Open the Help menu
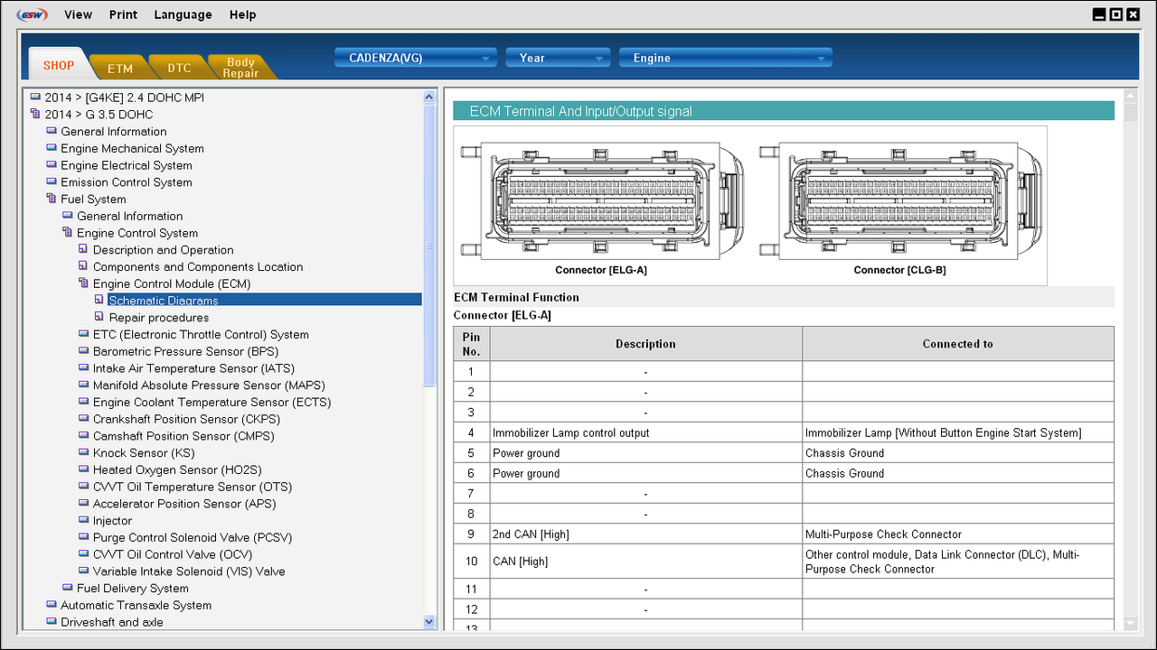The image size is (1157, 650). [242, 14]
